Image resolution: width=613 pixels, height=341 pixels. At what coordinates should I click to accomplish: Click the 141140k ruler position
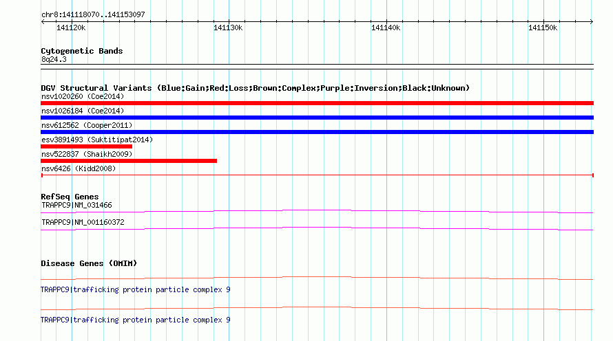[x=386, y=27]
